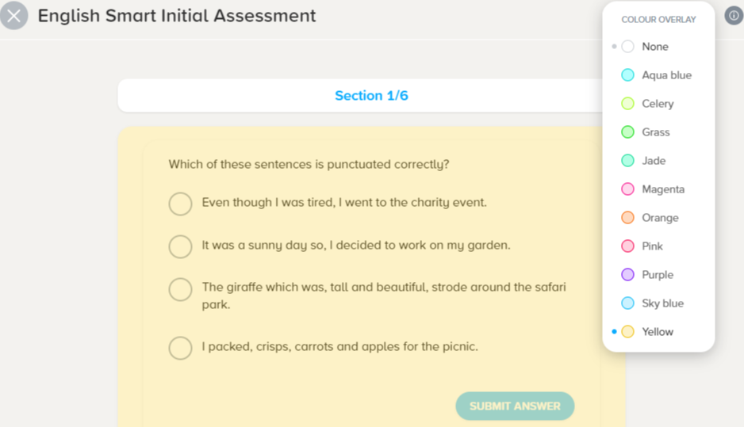Click the Section 1/6 progress header
Viewport: 744px width, 427px height.
click(371, 96)
